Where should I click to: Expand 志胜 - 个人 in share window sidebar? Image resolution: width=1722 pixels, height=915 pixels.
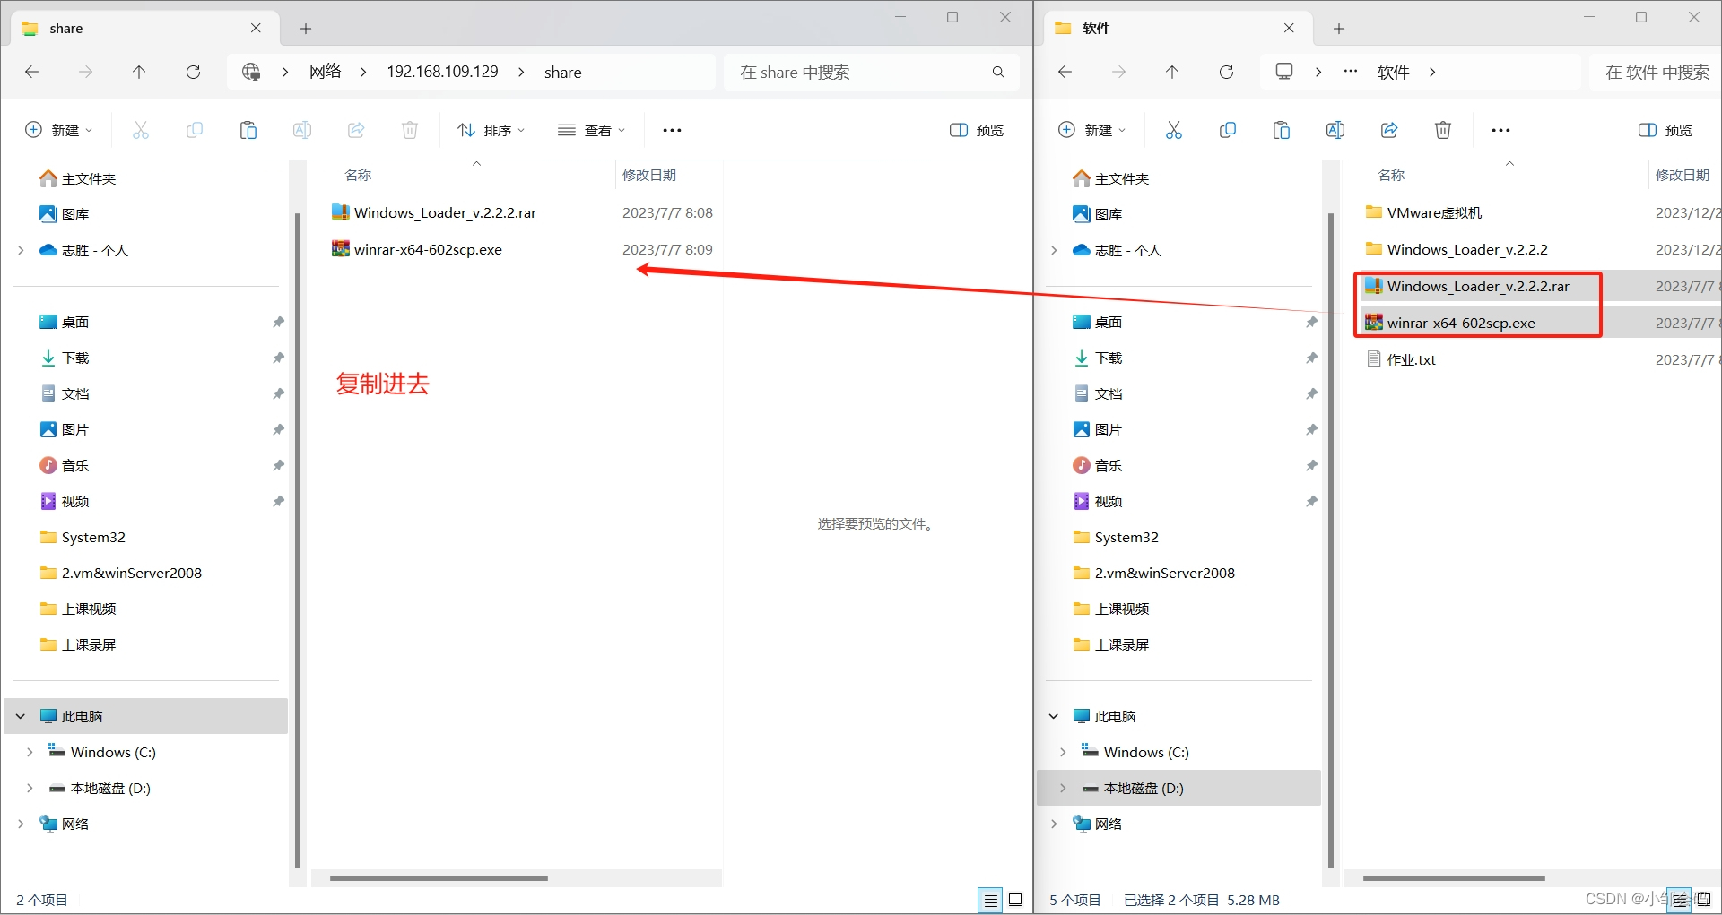click(x=21, y=250)
